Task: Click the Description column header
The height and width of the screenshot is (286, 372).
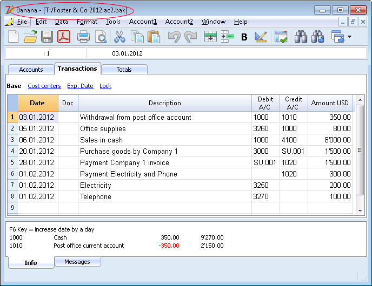Action: [x=165, y=103]
